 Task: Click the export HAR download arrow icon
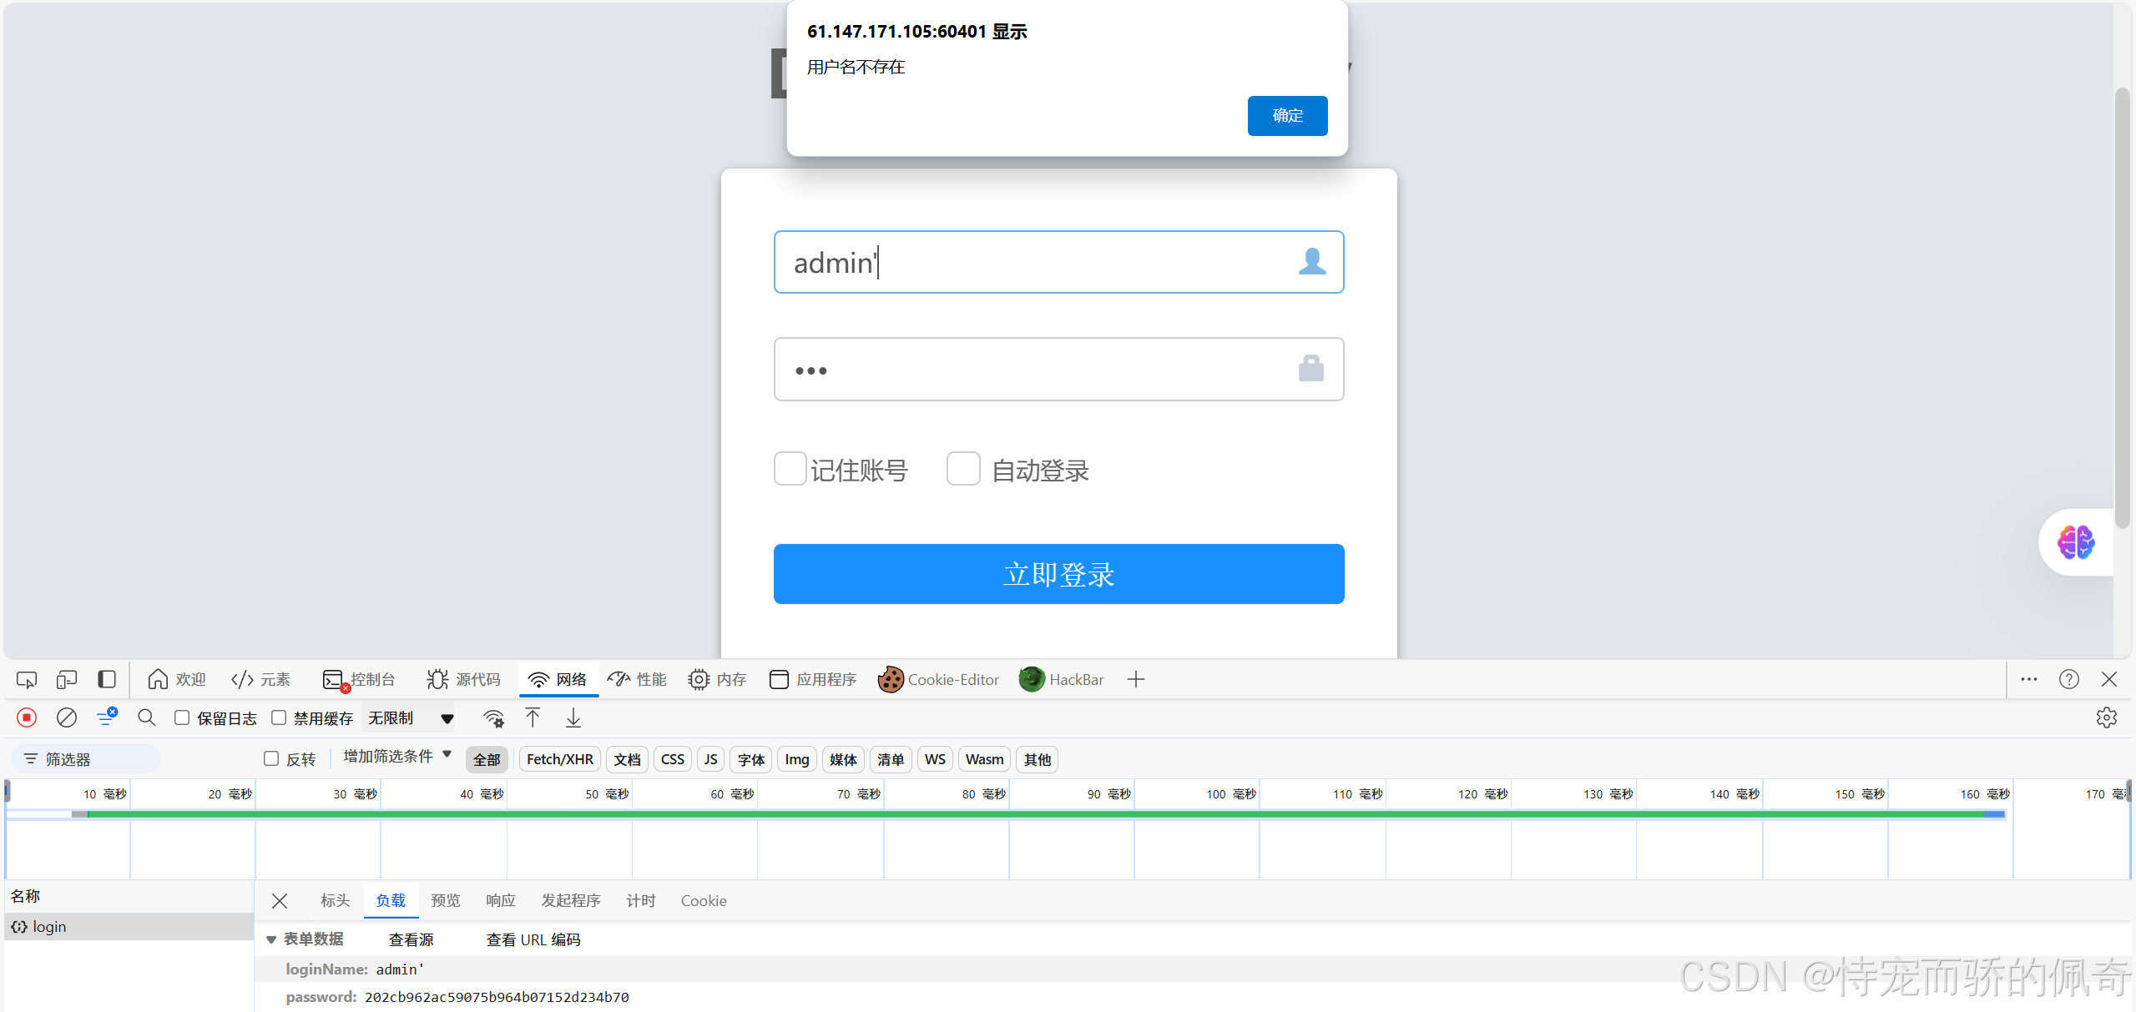point(573,717)
